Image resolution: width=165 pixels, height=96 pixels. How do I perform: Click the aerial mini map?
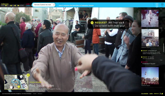[x=16, y=82]
